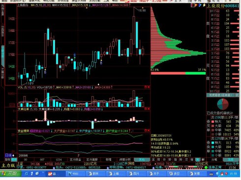Select the 分笔 tab in the right panel

coord(214,159)
